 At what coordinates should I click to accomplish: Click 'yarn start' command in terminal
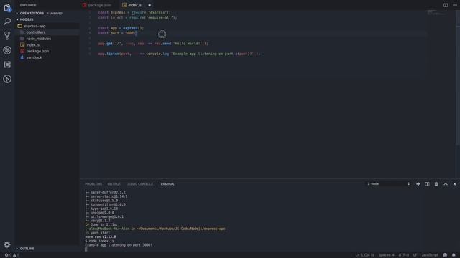point(101,233)
